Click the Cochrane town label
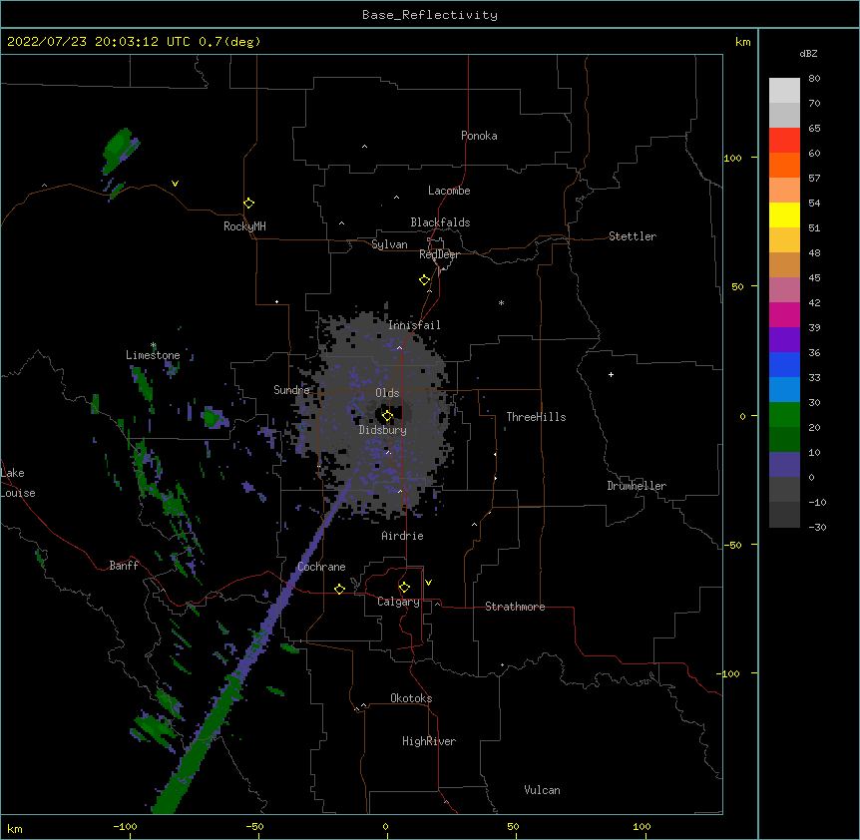The height and width of the screenshot is (840, 860). [x=321, y=567]
